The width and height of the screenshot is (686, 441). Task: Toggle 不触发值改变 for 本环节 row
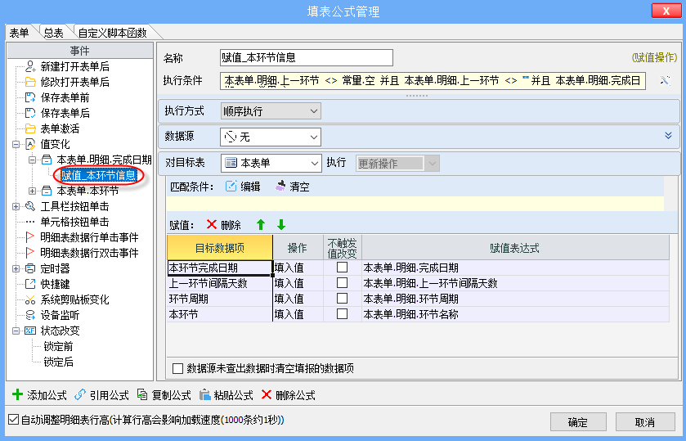tap(342, 314)
